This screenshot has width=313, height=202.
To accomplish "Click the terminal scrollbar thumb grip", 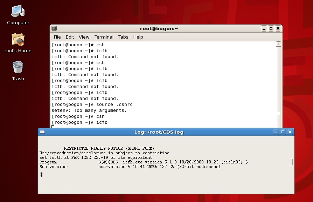I will click(x=278, y=113).
